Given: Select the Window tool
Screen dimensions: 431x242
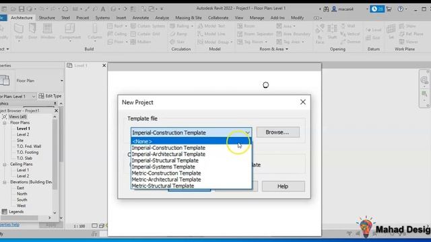Looking at the screenshot, I should click(x=48, y=32).
